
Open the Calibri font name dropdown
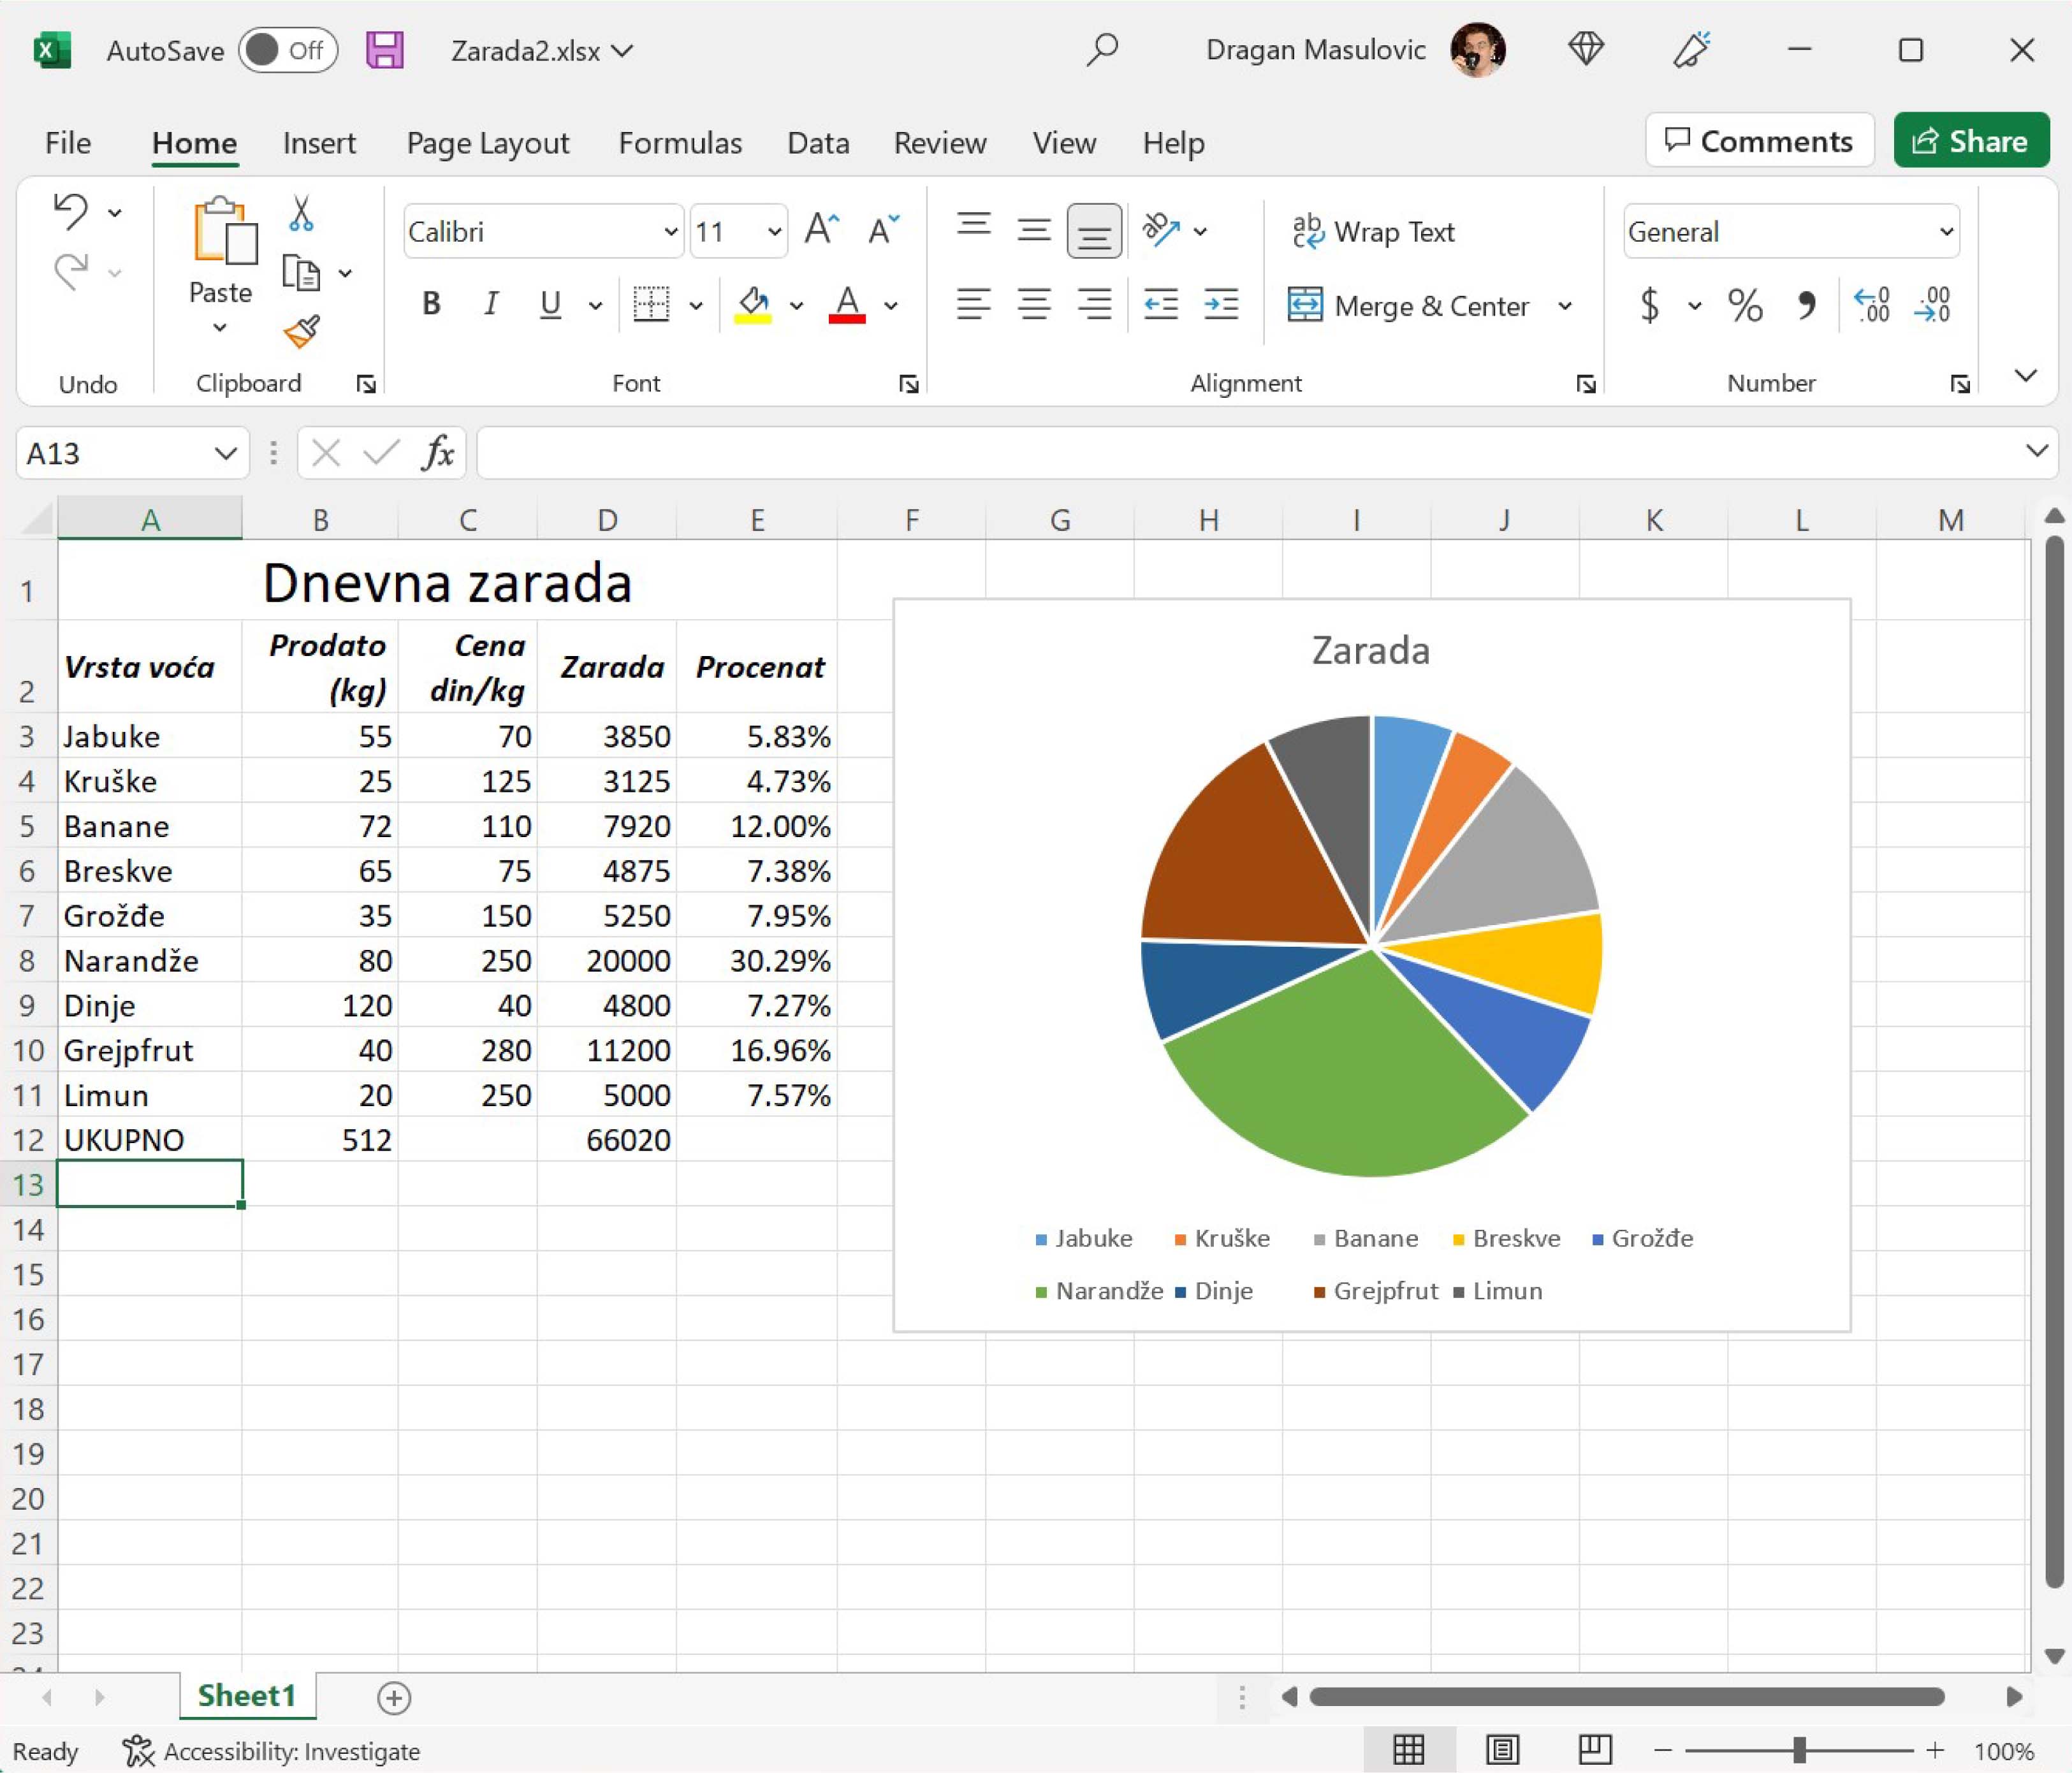click(x=670, y=232)
